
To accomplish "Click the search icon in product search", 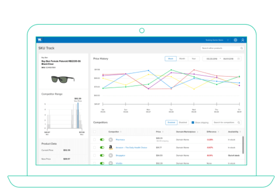I will tap(242, 48).
